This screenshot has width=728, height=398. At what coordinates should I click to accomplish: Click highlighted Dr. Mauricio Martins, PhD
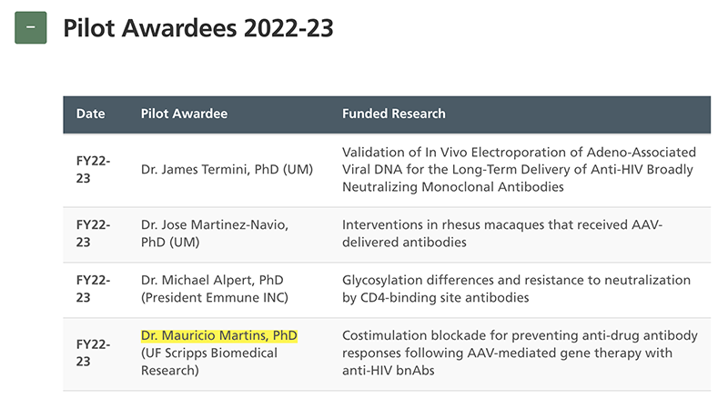pyautogui.click(x=219, y=336)
